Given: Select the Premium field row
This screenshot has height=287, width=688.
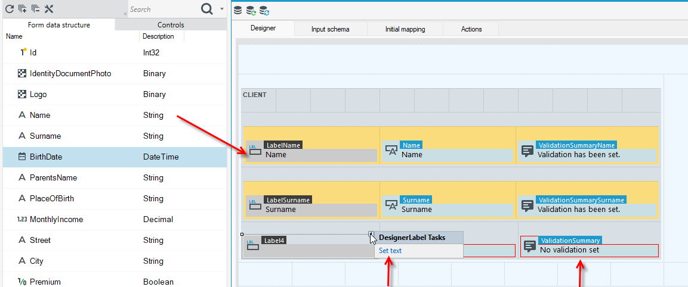Looking at the screenshot, I should pyautogui.click(x=115, y=280).
